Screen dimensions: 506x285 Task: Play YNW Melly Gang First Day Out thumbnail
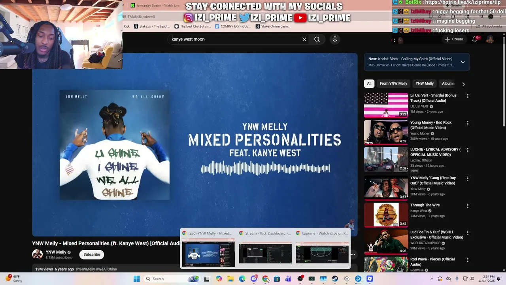(386, 188)
